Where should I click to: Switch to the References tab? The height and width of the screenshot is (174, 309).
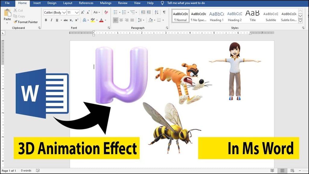click(x=86, y=3)
